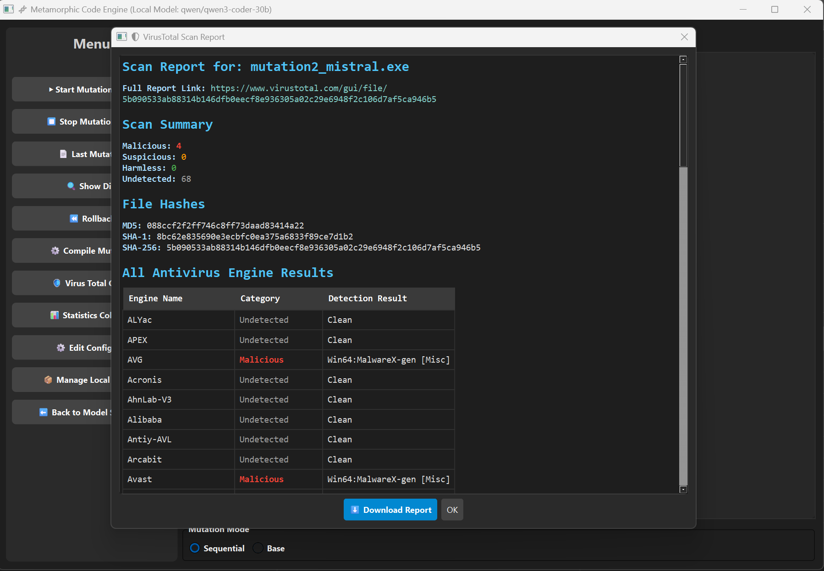The image size is (824, 571).
Task: Click the report scrollbar up arrow
Action: (x=683, y=60)
